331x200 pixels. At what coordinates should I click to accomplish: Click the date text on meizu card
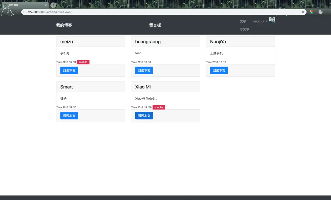66,62
